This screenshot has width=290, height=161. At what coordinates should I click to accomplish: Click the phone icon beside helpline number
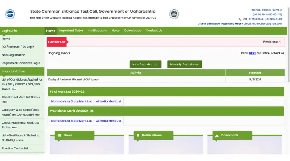click(240, 19)
